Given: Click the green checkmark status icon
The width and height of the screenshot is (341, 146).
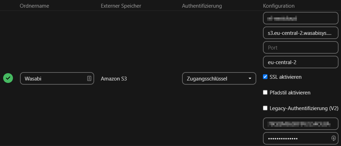Looking at the screenshot, I should (8, 78).
